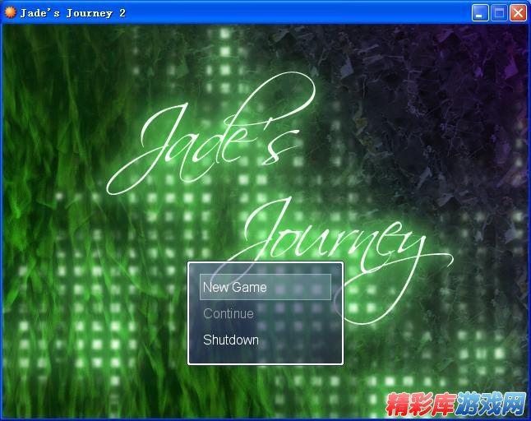
Task: Select the greyed-out Continue option
Action: tap(229, 313)
